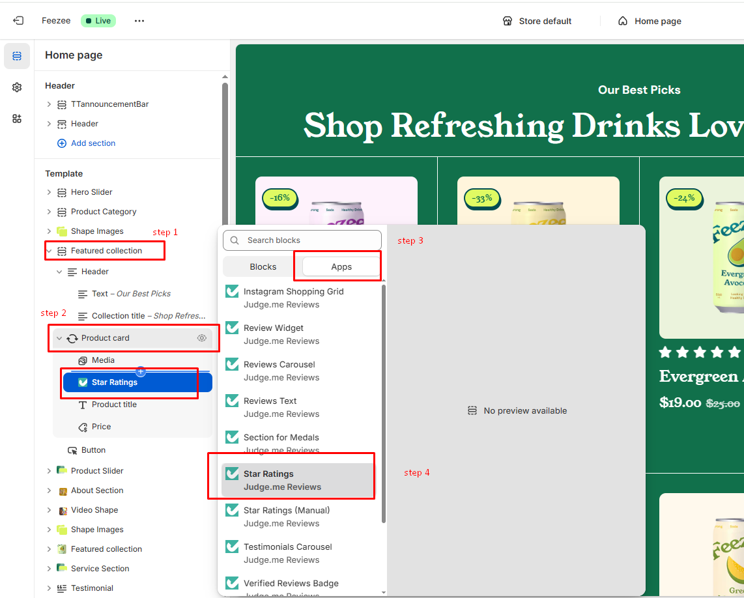The width and height of the screenshot is (744, 598).
Task: Click the app blocks list scrollbar
Action: point(384,404)
